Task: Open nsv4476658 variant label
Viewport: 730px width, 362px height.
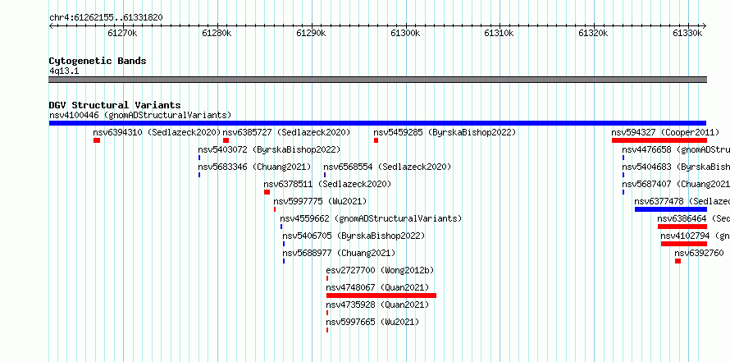Action: tap(676, 149)
